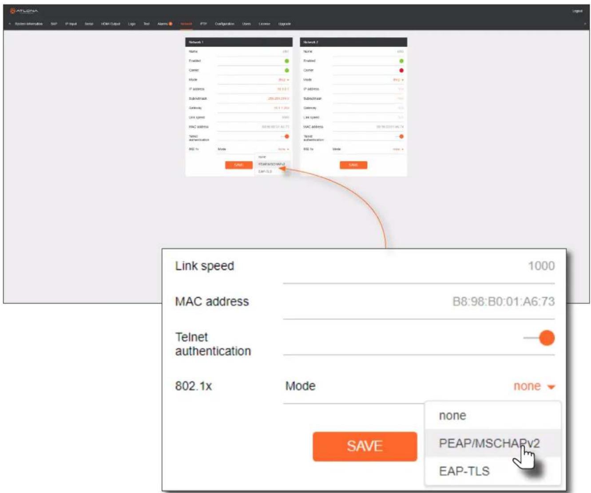
Task: Open the HDMI Output tab
Action: click(x=111, y=24)
